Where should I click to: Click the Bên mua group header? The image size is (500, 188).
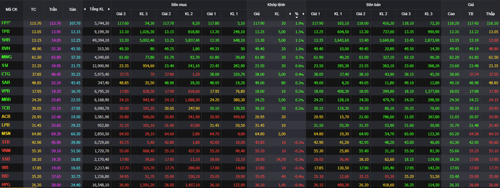coord(179,5)
